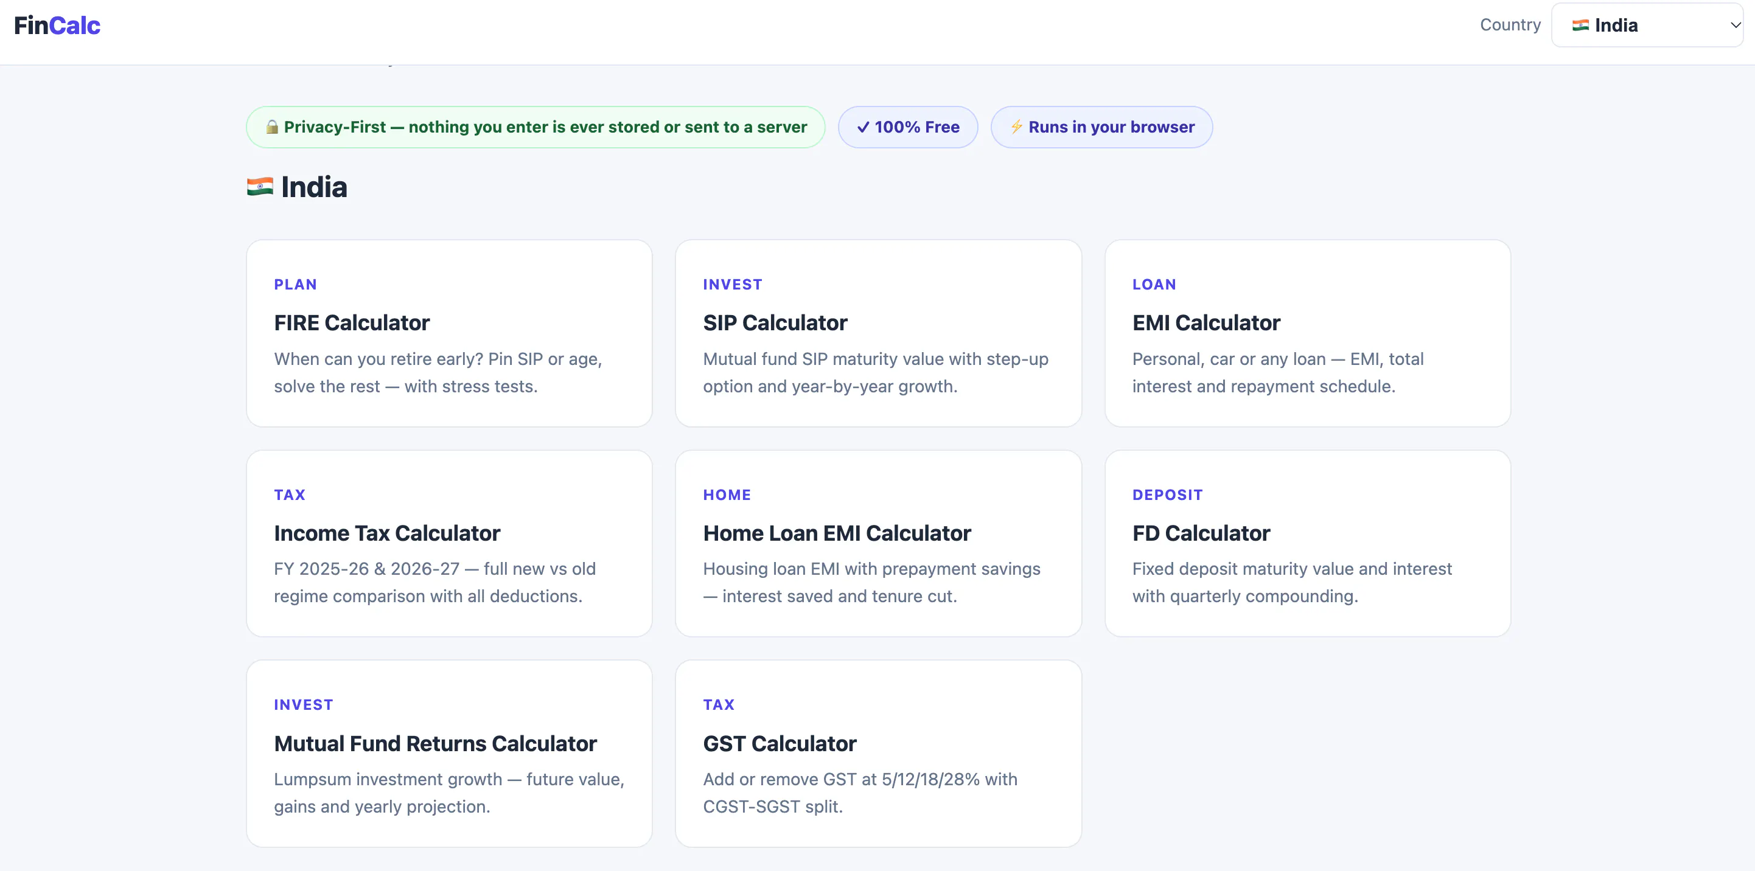This screenshot has height=871, width=1755.
Task: Open the Mutual Fund Returns Calculator card
Action: click(449, 753)
